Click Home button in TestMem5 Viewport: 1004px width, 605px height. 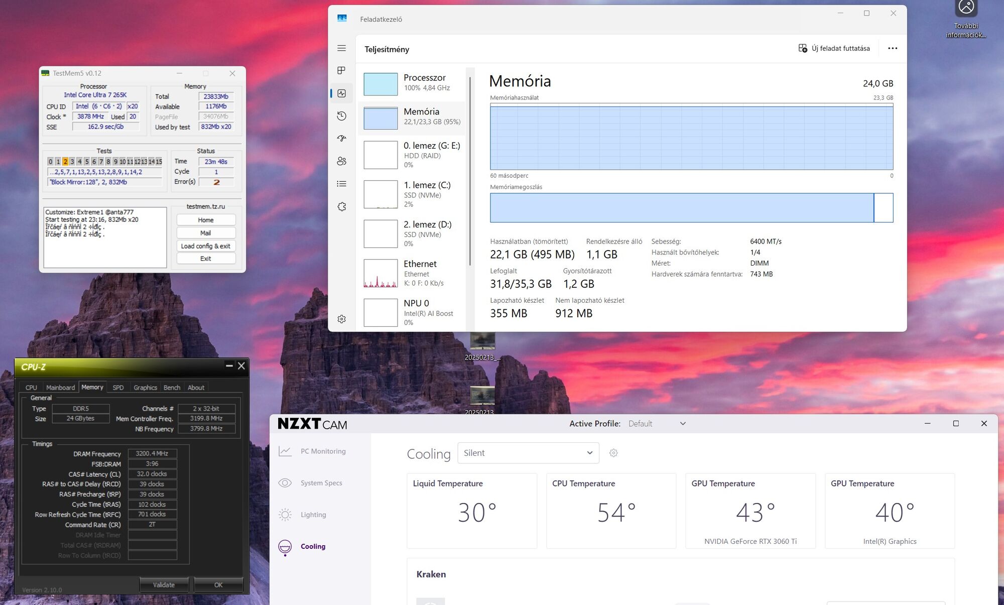point(206,220)
